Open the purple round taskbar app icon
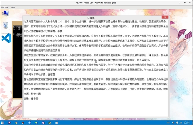 (x=9, y=123)
